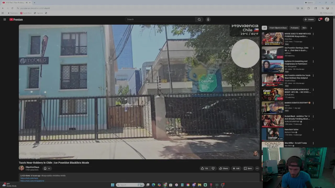Open options for Mando Debates Destiny video

click(x=313, y=103)
